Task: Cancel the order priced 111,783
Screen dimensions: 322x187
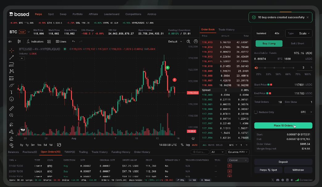Action: point(230,166)
